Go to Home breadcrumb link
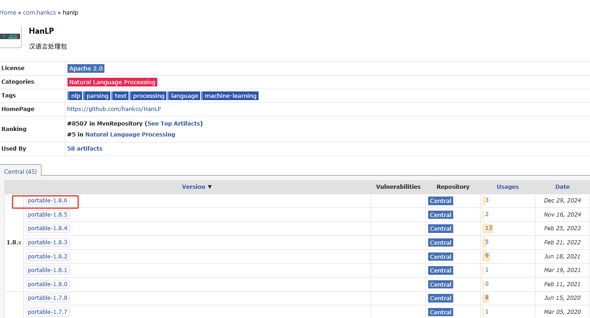 tap(8, 12)
